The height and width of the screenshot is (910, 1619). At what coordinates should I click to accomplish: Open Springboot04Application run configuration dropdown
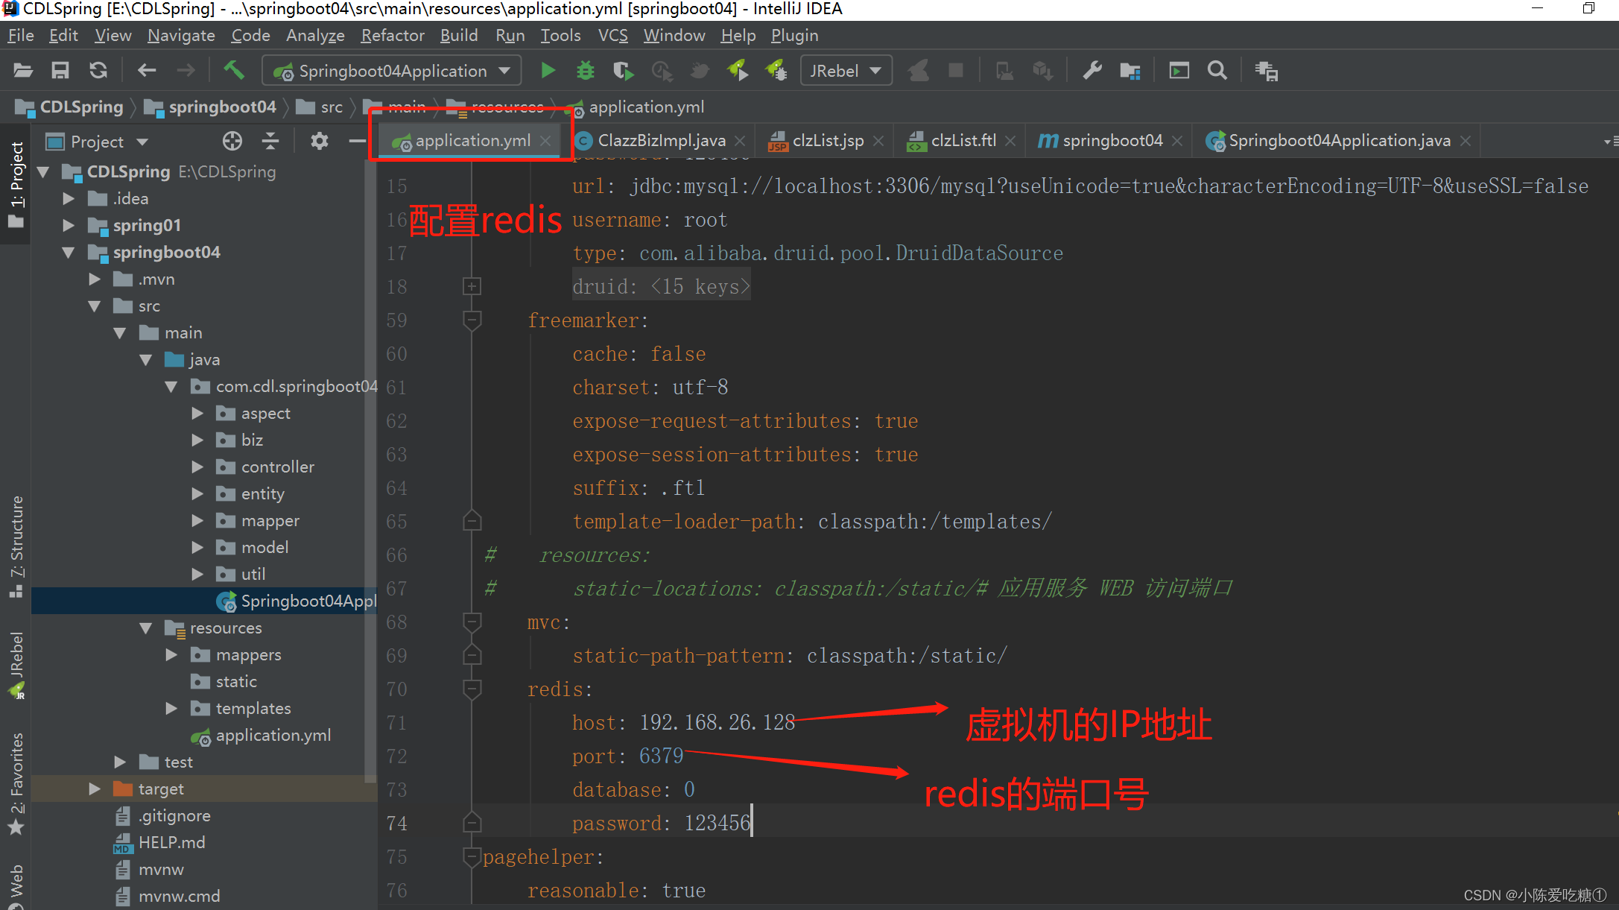[x=393, y=71]
